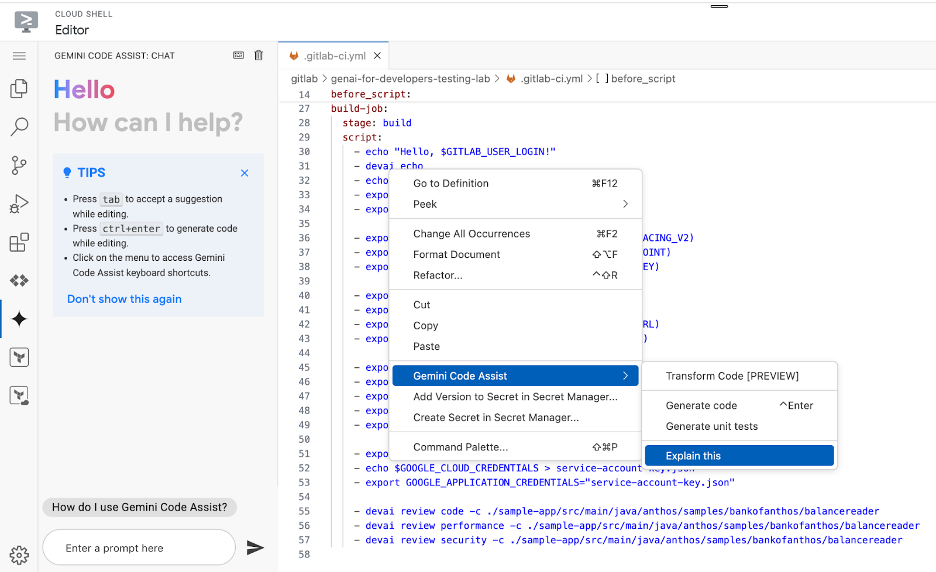
Task: Expand the Peek submenu arrow
Action: pyautogui.click(x=625, y=204)
